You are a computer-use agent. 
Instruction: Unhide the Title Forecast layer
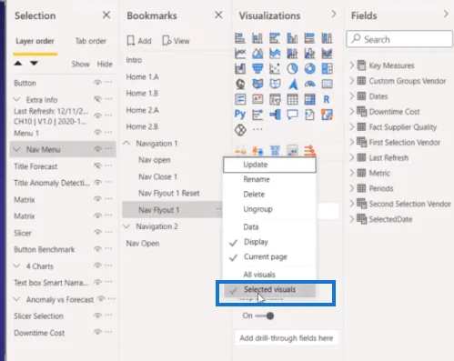(x=97, y=165)
